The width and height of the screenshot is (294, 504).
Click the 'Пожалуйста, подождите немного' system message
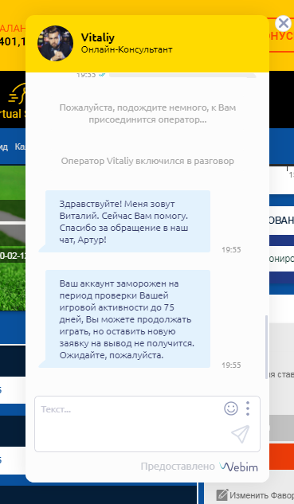147,114
